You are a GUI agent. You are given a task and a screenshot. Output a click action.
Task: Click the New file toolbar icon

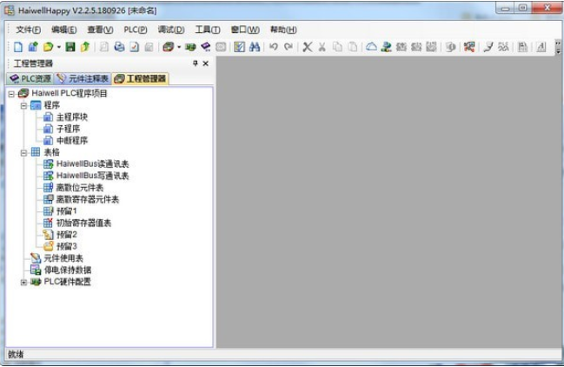tap(18, 47)
